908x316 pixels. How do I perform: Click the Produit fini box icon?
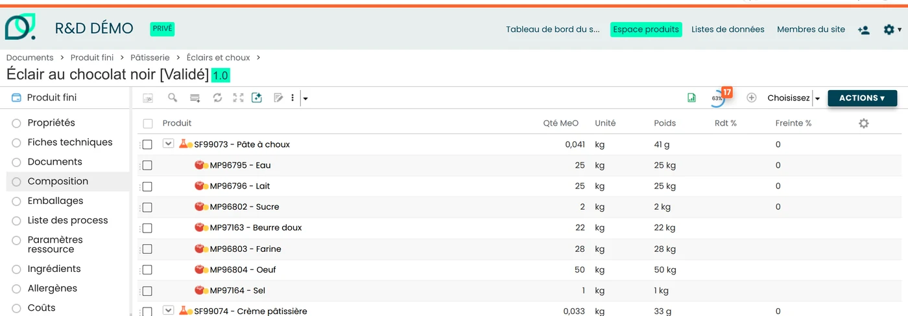tap(16, 98)
